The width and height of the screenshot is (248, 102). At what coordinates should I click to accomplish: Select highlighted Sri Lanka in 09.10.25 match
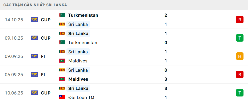tap(78, 34)
